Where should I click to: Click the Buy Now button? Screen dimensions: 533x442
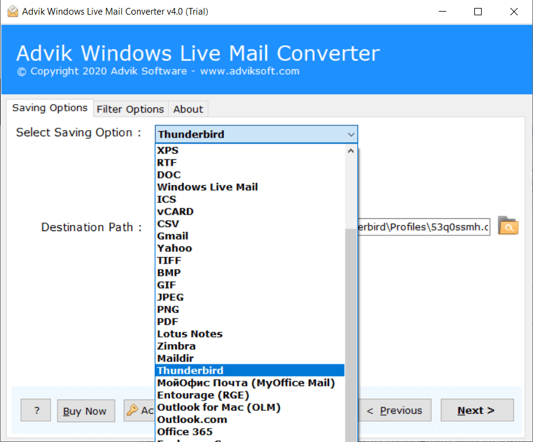click(x=86, y=410)
